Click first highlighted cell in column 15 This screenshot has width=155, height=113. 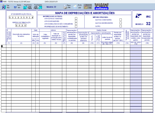136,46
